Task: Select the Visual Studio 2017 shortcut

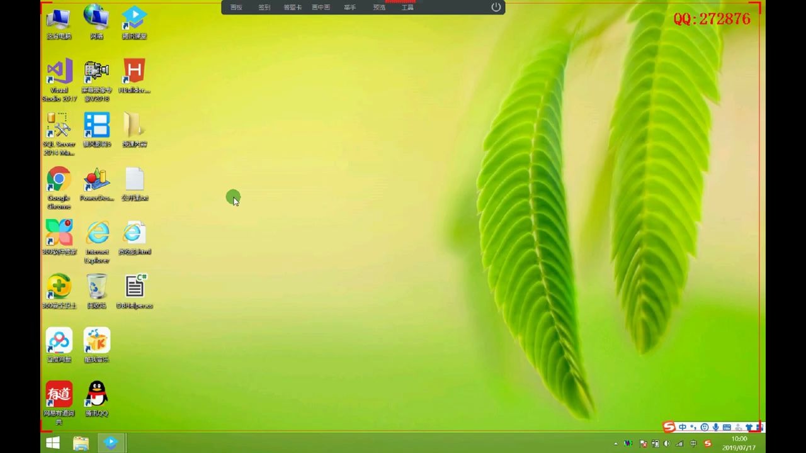Action: [59, 80]
